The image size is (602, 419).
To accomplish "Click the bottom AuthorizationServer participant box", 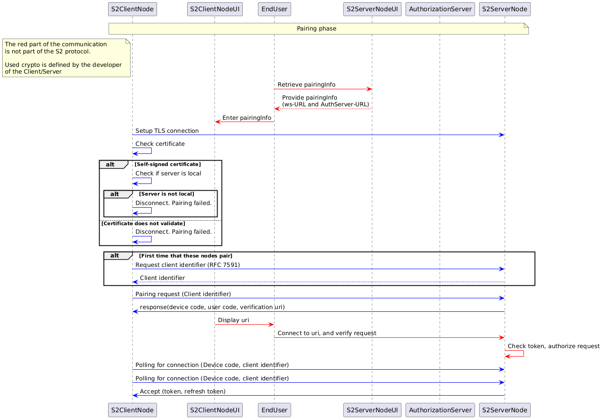I will [440, 410].
